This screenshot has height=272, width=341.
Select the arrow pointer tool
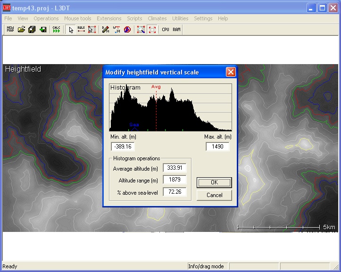tap(71, 29)
